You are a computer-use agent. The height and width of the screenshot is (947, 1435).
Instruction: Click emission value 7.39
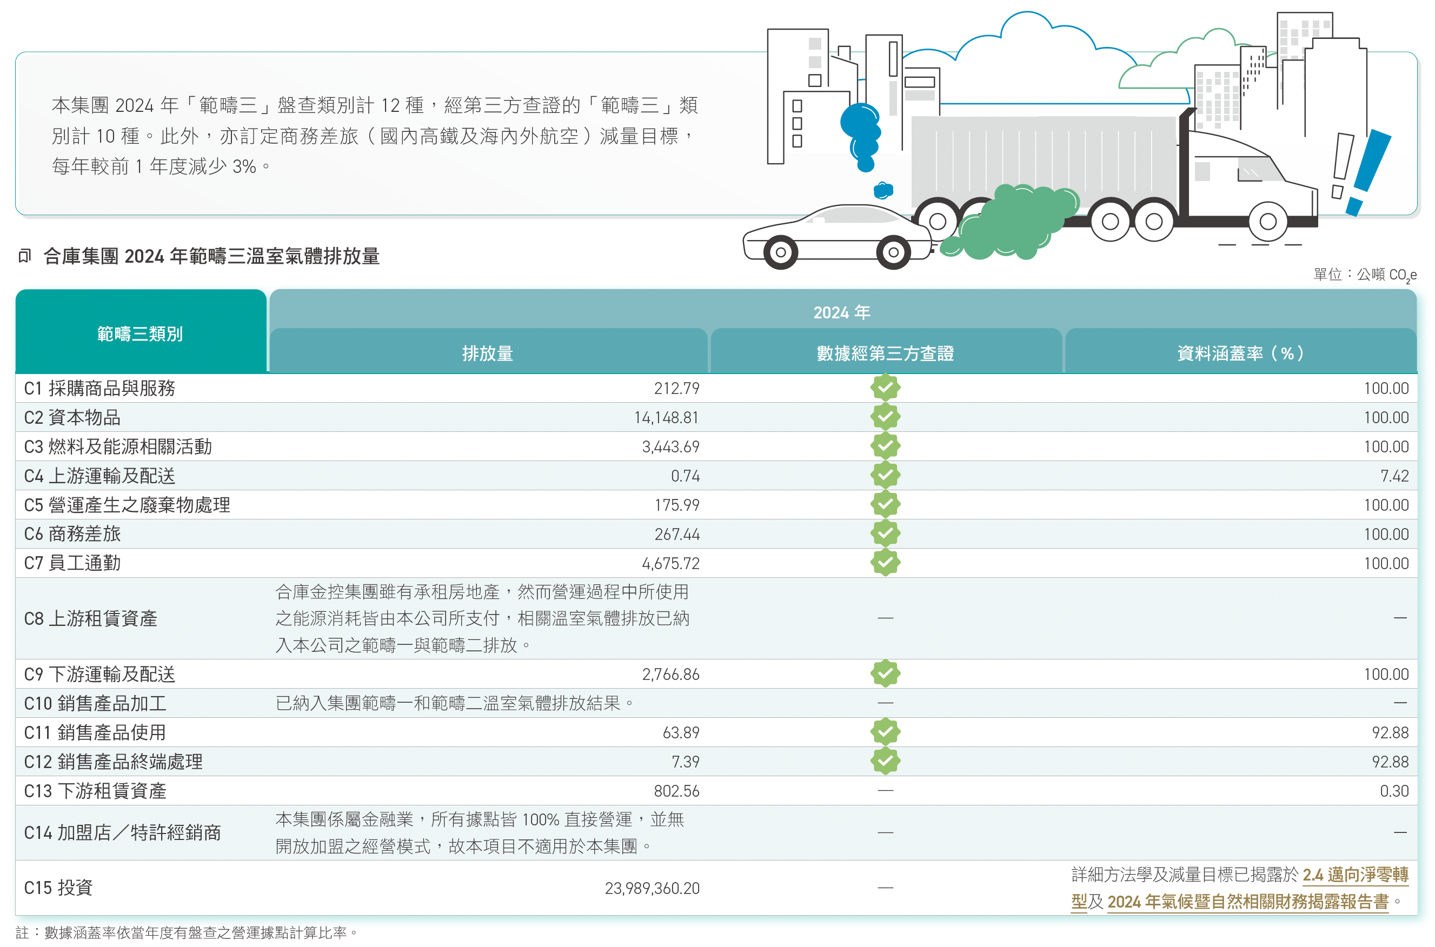[x=686, y=762]
